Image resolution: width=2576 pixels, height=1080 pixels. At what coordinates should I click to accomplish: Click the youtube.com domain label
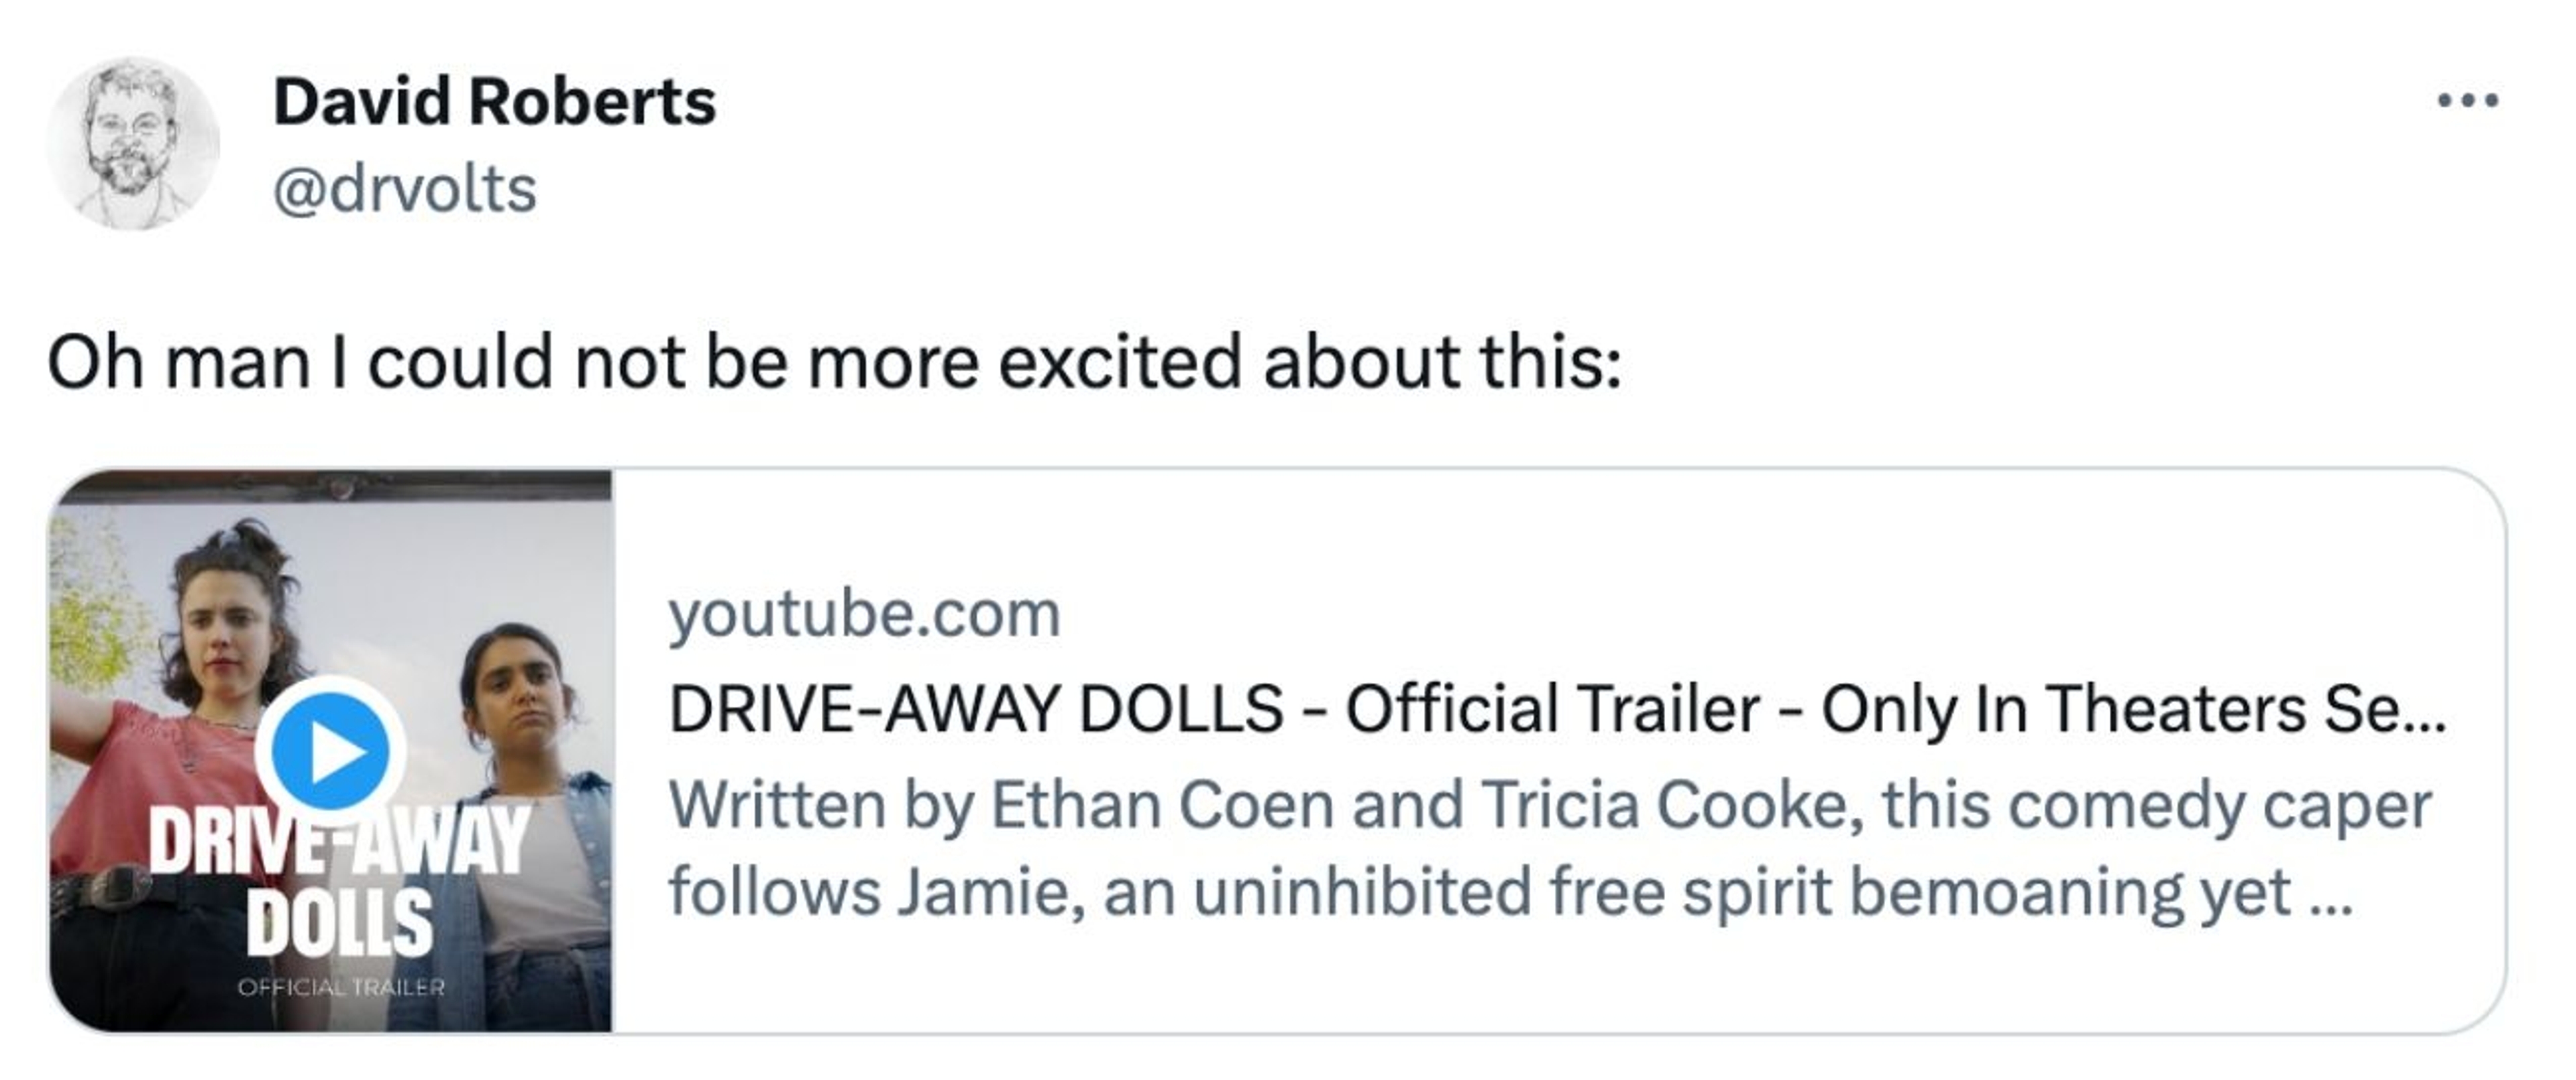tap(864, 614)
